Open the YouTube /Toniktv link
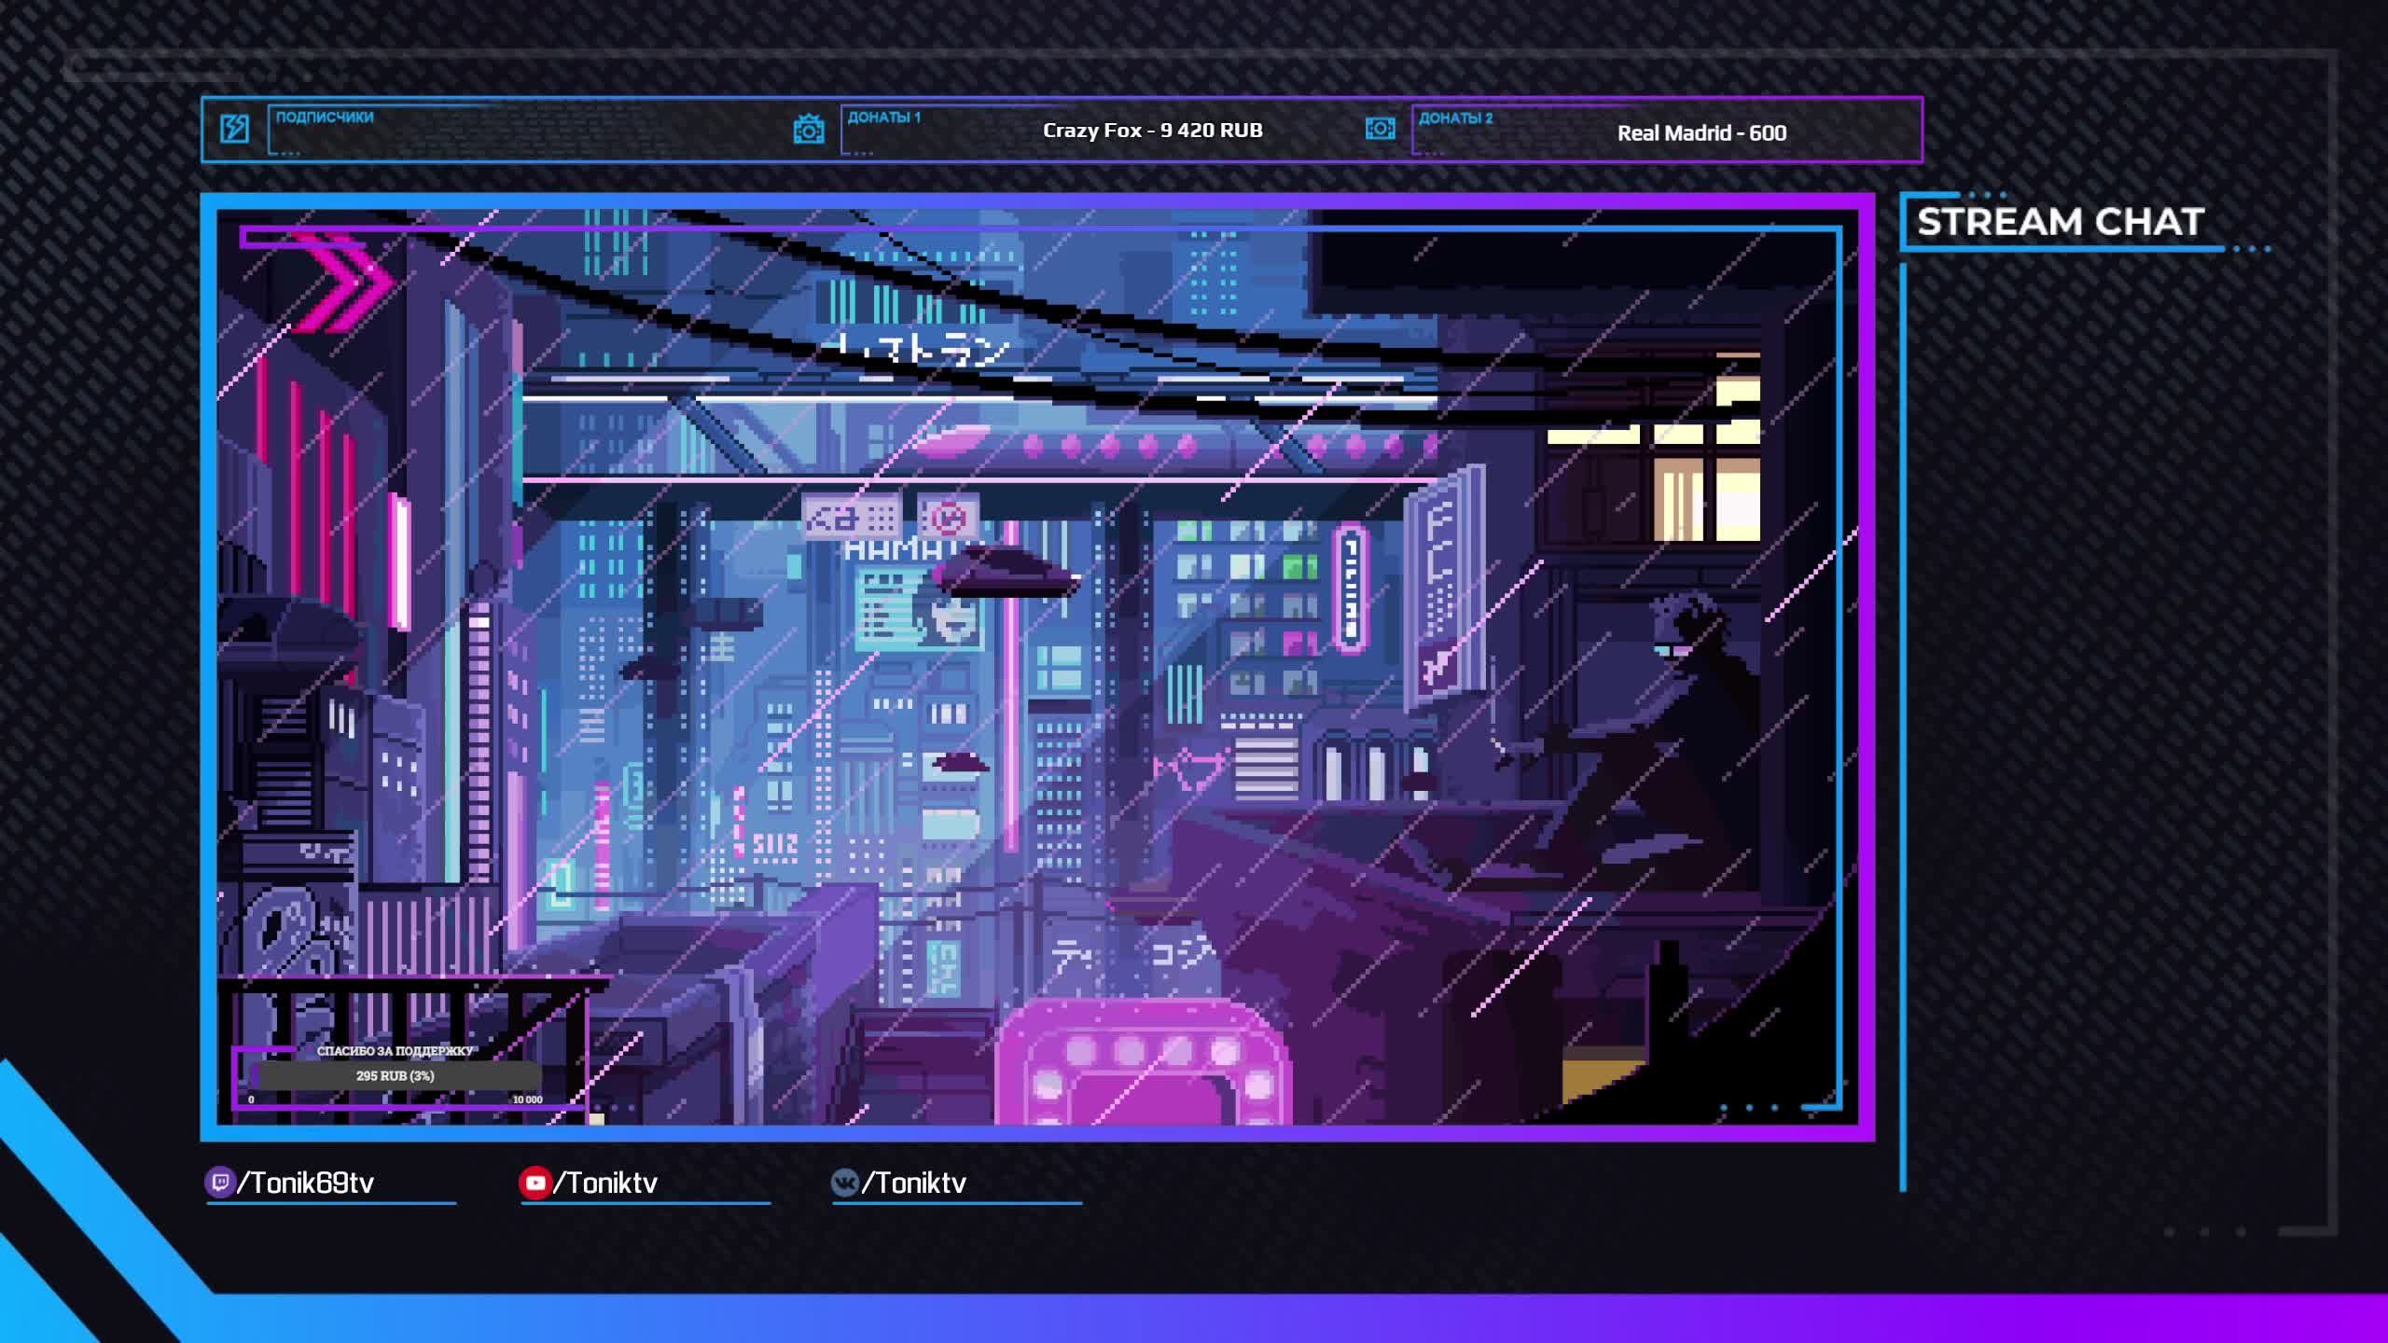This screenshot has height=1343, width=2388. [x=606, y=1183]
